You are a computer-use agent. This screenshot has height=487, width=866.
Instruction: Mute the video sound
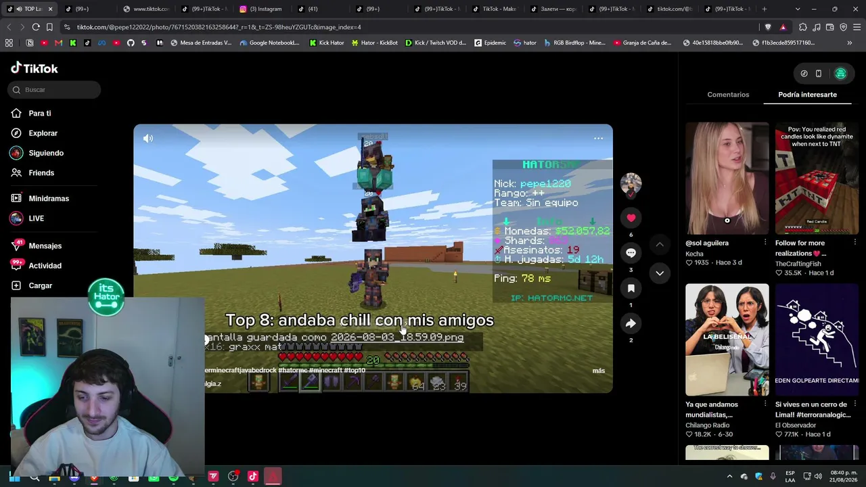coord(148,139)
